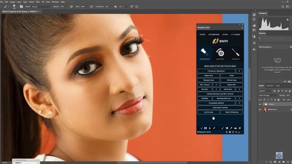Click the Beautify logo
292x164 pixels.
220,41
